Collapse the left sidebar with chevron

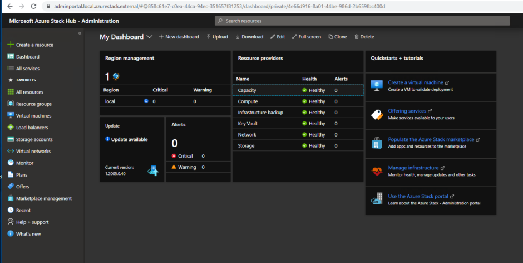80,33
